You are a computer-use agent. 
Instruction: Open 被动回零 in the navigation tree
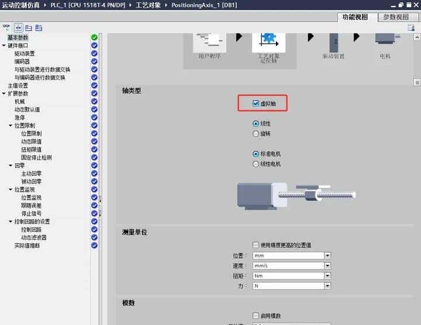[x=31, y=181]
